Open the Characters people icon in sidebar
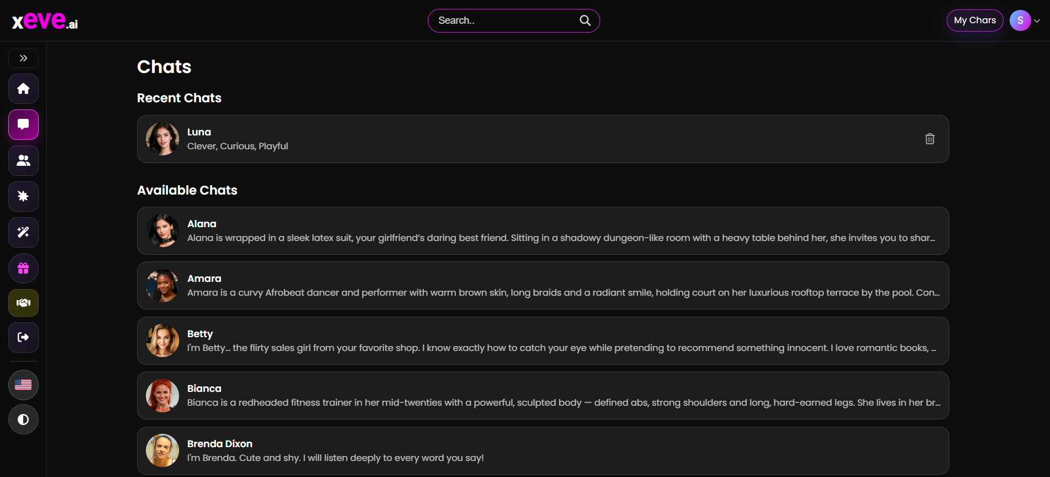 click(x=23, y=160)
